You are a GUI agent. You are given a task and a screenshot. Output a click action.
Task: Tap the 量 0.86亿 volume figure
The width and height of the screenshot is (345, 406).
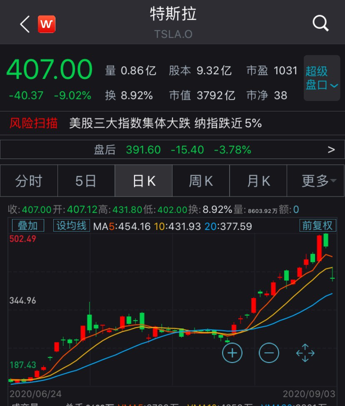point(130,71)
